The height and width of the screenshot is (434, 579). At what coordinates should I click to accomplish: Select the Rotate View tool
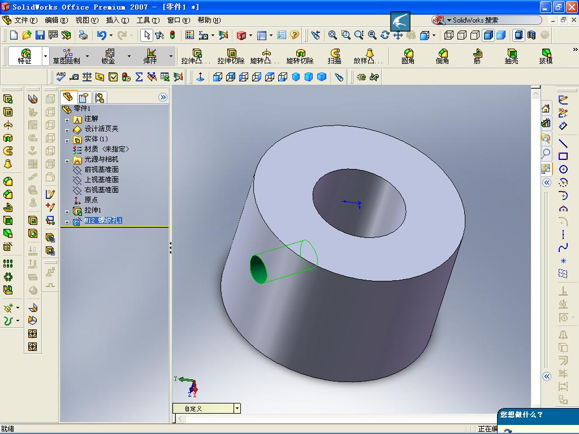pyautogui.click(x=384, y=35)
